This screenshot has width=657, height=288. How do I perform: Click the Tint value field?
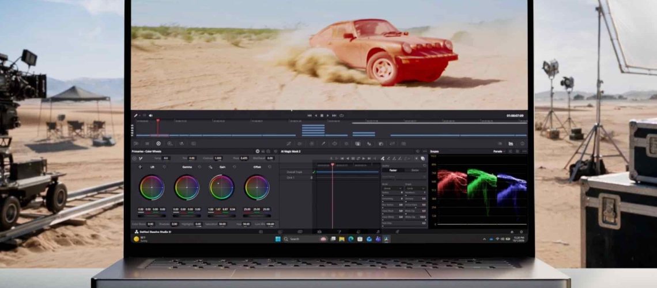tap(191, 158)
